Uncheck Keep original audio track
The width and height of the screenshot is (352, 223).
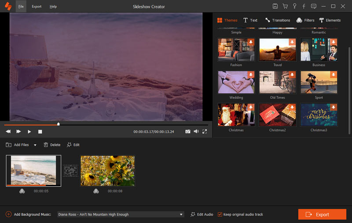(x=220, y=215)
